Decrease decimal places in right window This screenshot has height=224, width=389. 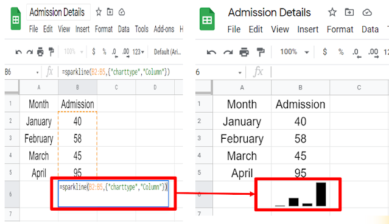(357, 53)
